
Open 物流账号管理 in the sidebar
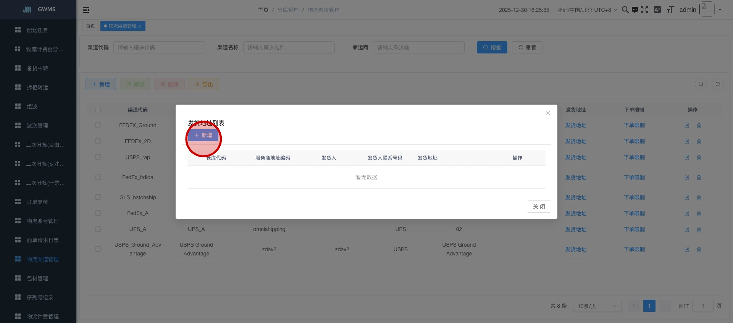tap(38, 221)
